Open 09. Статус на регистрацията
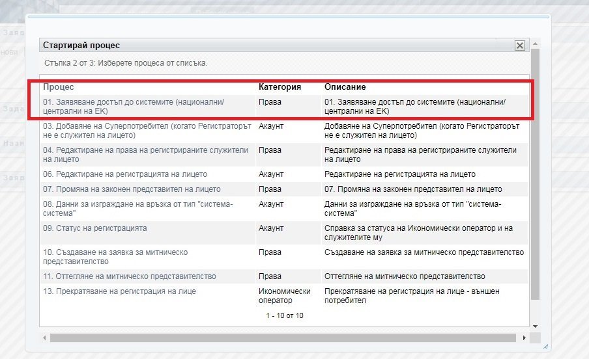Image resolution: width=589 pixels, height=359 pixels. tap(95, 228)
